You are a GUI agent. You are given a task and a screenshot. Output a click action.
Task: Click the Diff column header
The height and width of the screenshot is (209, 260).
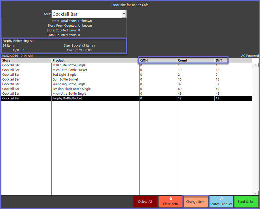[x=234, y=60]
